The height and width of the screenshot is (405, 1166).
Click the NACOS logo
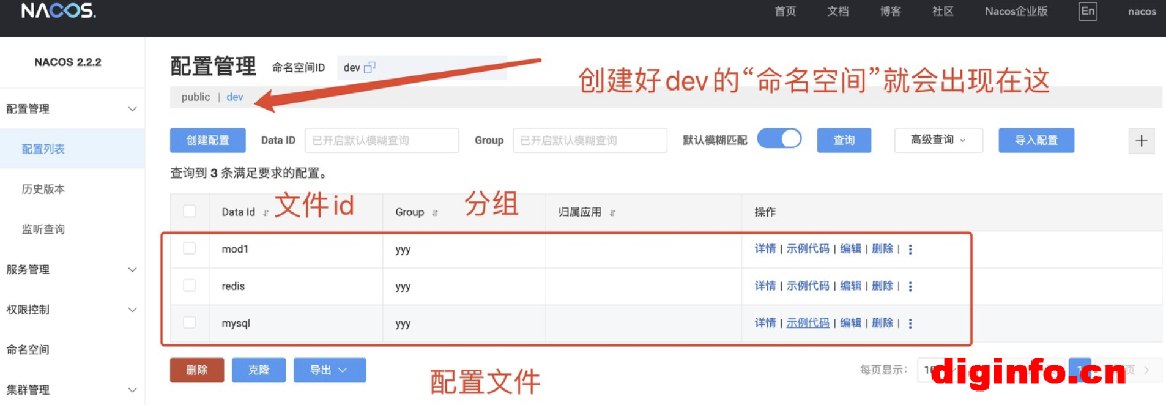click(58, 10)
